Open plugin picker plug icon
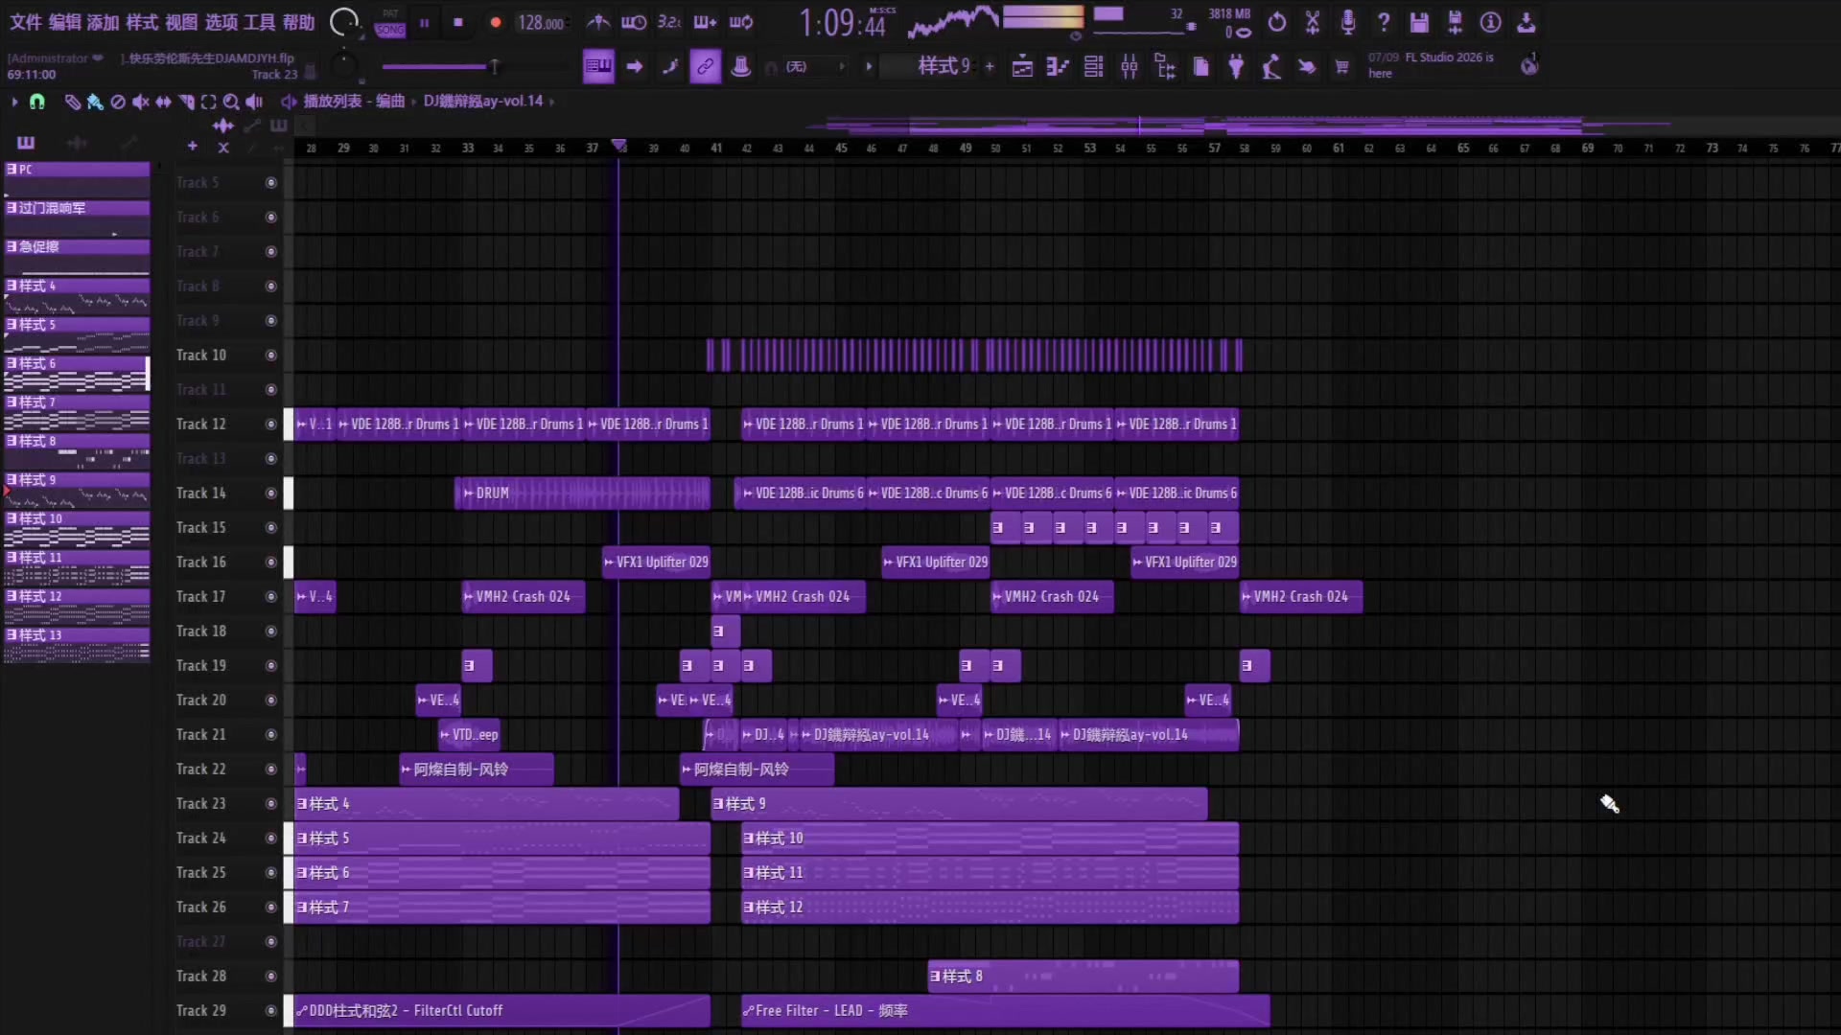The width and height of the screenshot is (1841, 1035). (x=1236, y=66)
